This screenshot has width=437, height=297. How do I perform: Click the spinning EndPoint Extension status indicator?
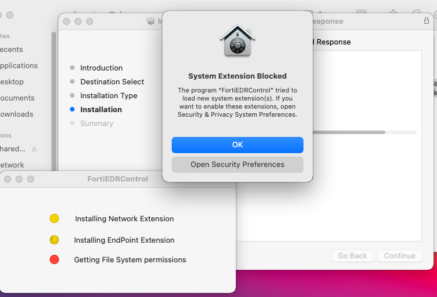pyautogui.click(x=54, y=240)
